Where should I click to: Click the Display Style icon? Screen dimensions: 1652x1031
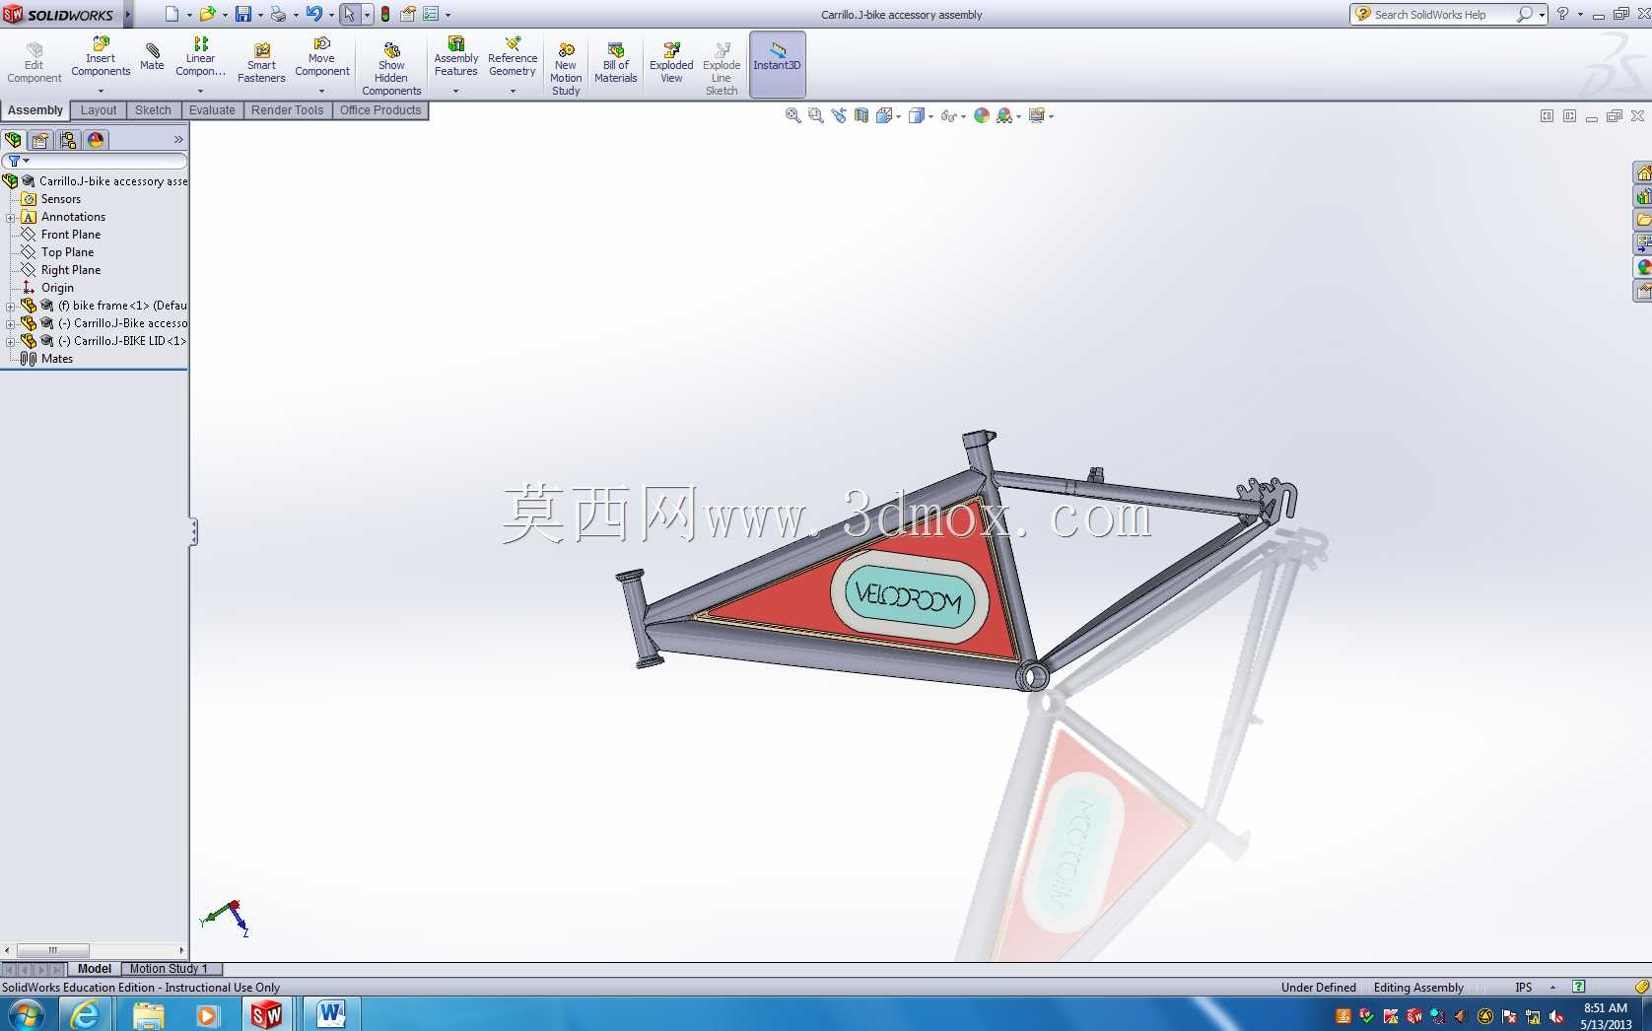(917, 115)
